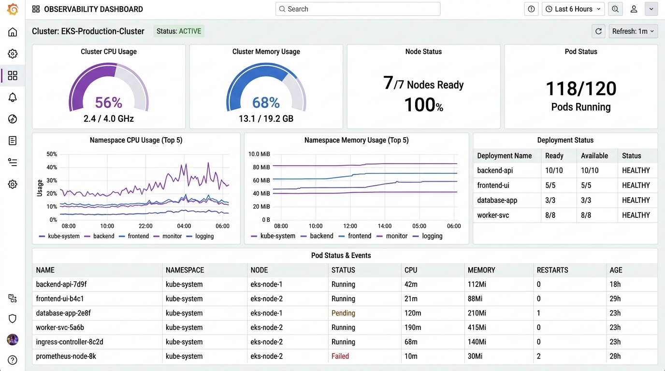The width and height of the screenshot is (665, 371).
Task: Click the Deployment Status panel title
Action: click(x=565, y=140)
